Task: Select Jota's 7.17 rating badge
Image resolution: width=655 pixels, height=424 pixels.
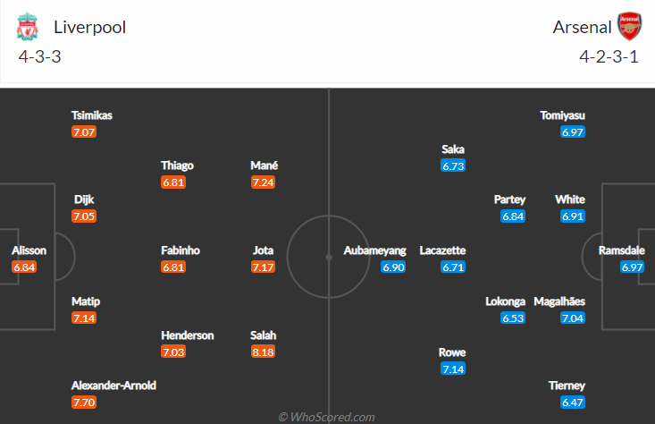Action: pyautogui.click(x=264, y=267)
